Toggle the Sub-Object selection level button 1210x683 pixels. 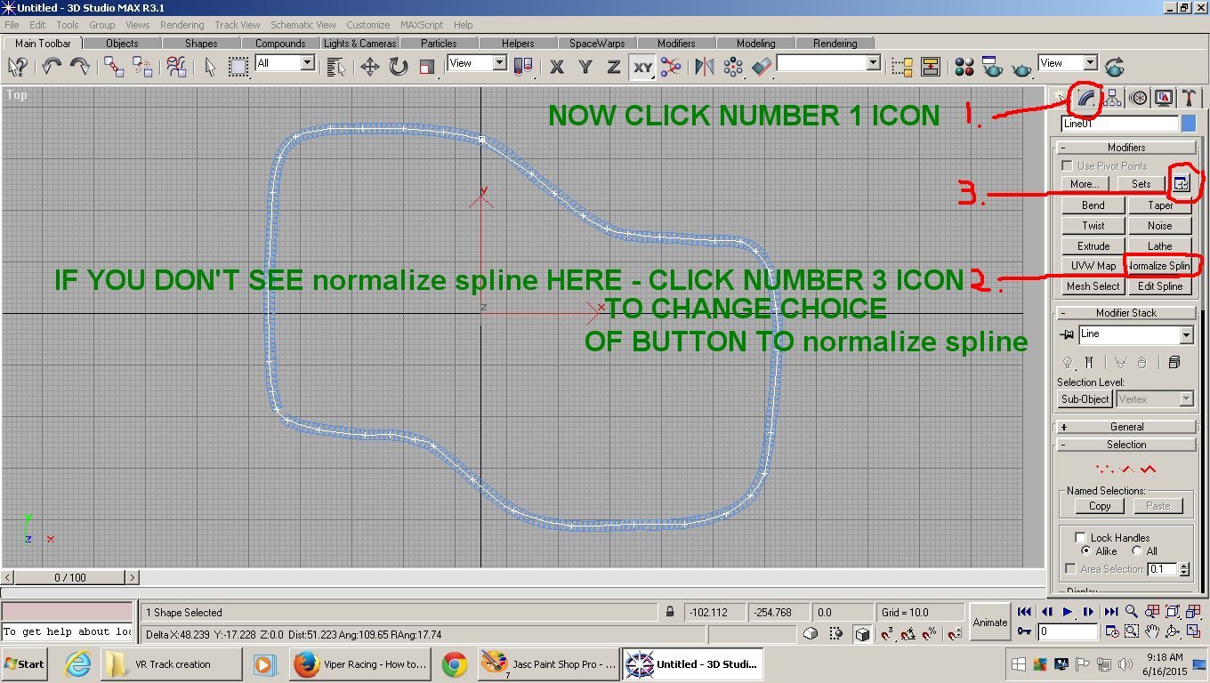(1085, 399)
